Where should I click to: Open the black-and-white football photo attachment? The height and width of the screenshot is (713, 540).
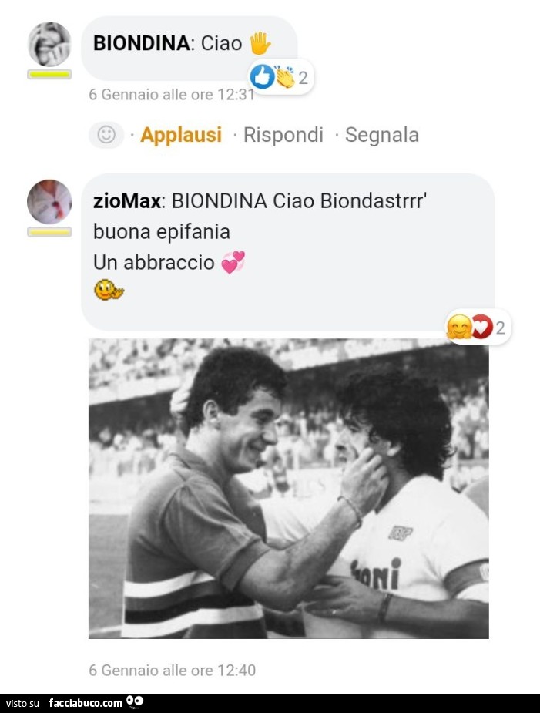click(288, 489)
